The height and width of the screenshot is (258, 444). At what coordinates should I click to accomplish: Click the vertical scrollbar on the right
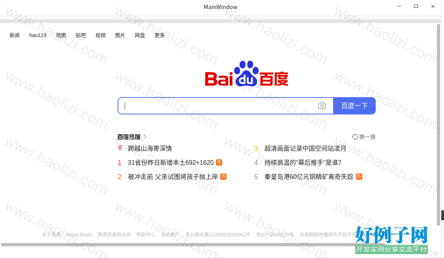coord(438,125)
